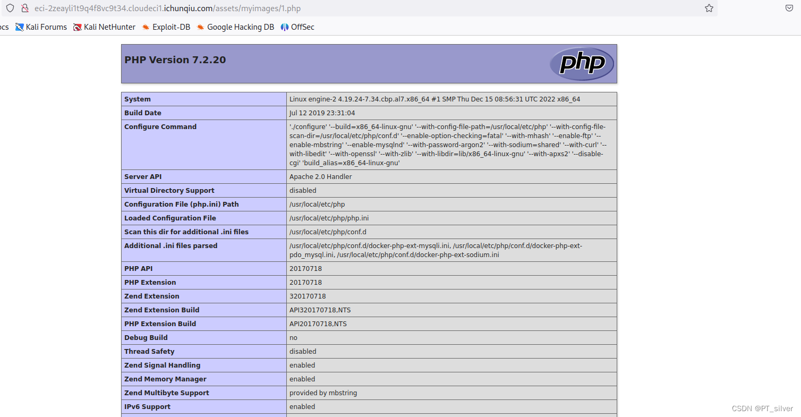Click the Kali NetHunter bookmark icon
Screen dimensions: 801x417
78,27
